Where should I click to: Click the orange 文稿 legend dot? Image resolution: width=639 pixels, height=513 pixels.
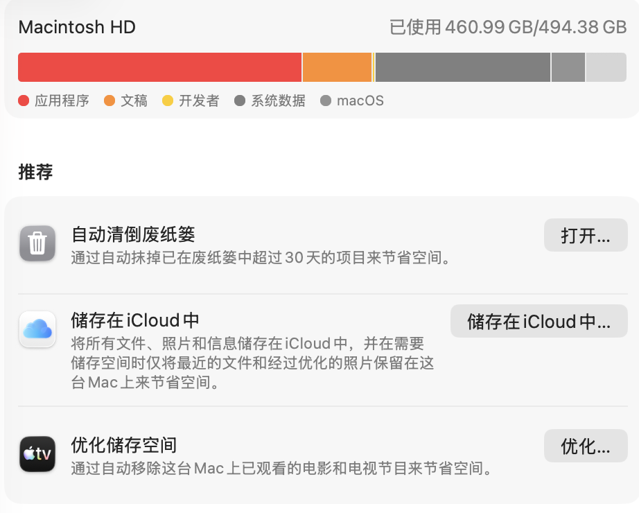(110, 101)
